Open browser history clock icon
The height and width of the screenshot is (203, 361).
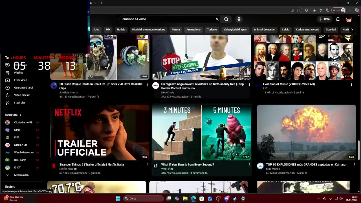[328, 10]
